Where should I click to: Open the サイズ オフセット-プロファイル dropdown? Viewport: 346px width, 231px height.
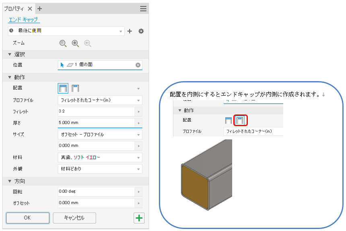[x=100, y=135]
